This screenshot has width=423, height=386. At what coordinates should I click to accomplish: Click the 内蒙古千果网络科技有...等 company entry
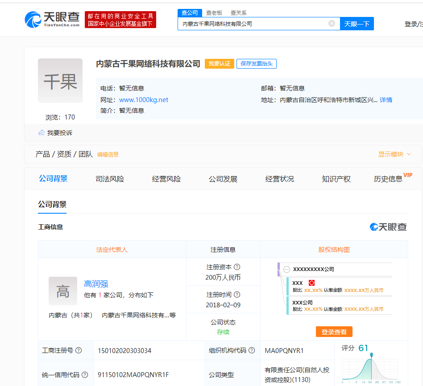coord(139,315)
